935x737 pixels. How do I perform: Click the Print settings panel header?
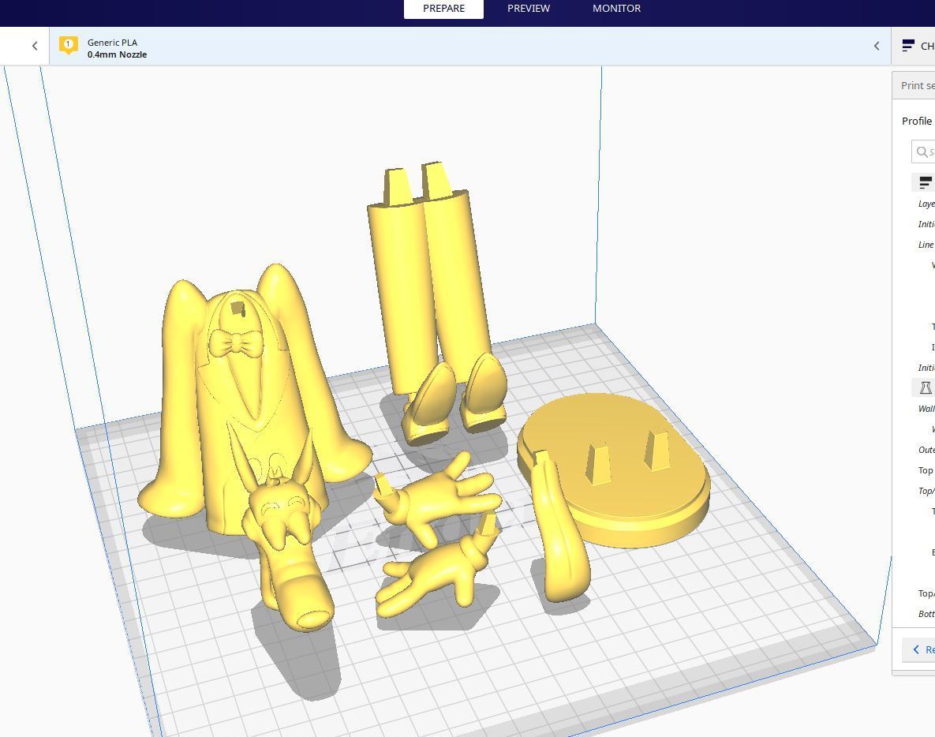pyautogui.click(x=914, y=86)
